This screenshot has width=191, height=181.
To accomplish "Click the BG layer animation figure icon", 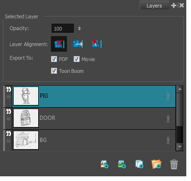I will pyautogui.click(x=168, y=141).
